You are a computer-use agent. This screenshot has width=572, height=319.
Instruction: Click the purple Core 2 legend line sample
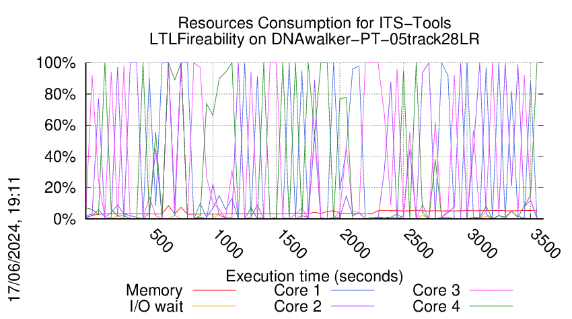tap(353, 306)
